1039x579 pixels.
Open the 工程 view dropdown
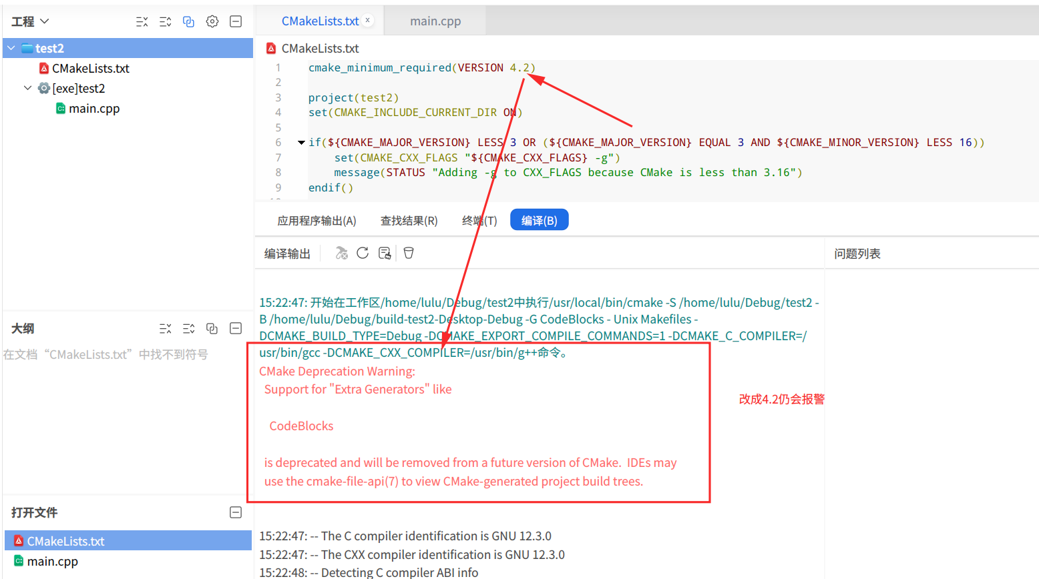[30, 21]
